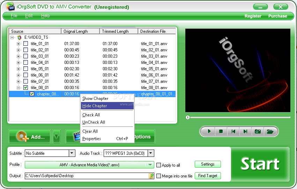The height and width of the screenshot is (189, 297).
Task: Uncheck the title_08_01 checkbox
Action: (25, 87)
